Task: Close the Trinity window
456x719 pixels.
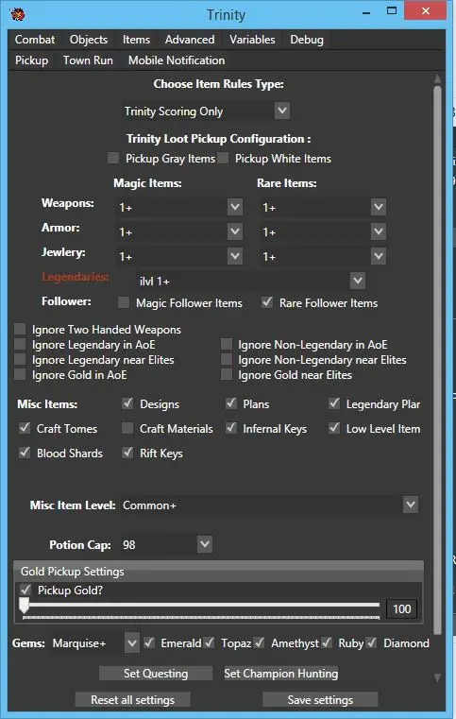Action: tap(425, 11)
